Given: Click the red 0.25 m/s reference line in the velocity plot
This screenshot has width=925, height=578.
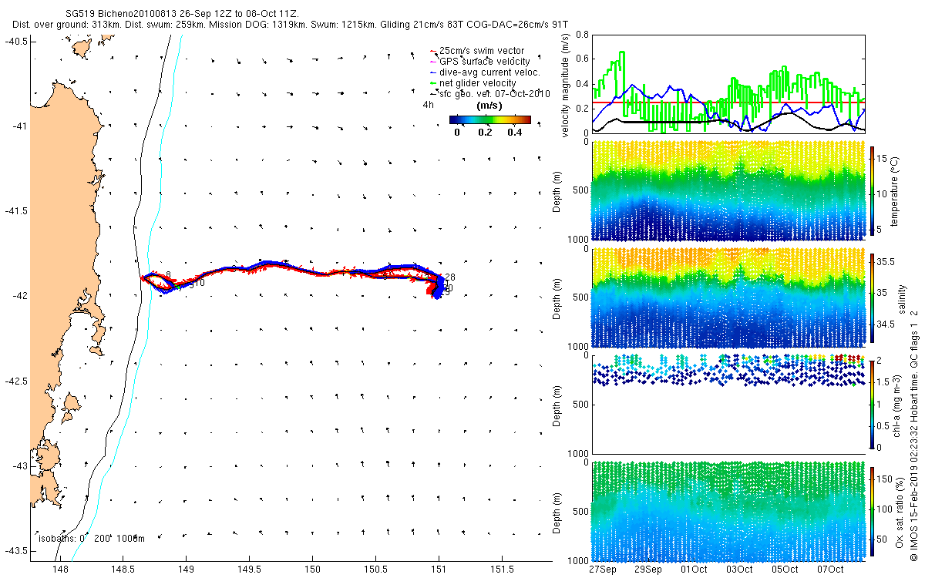Looking at the screenshot, I should (728, 102).
